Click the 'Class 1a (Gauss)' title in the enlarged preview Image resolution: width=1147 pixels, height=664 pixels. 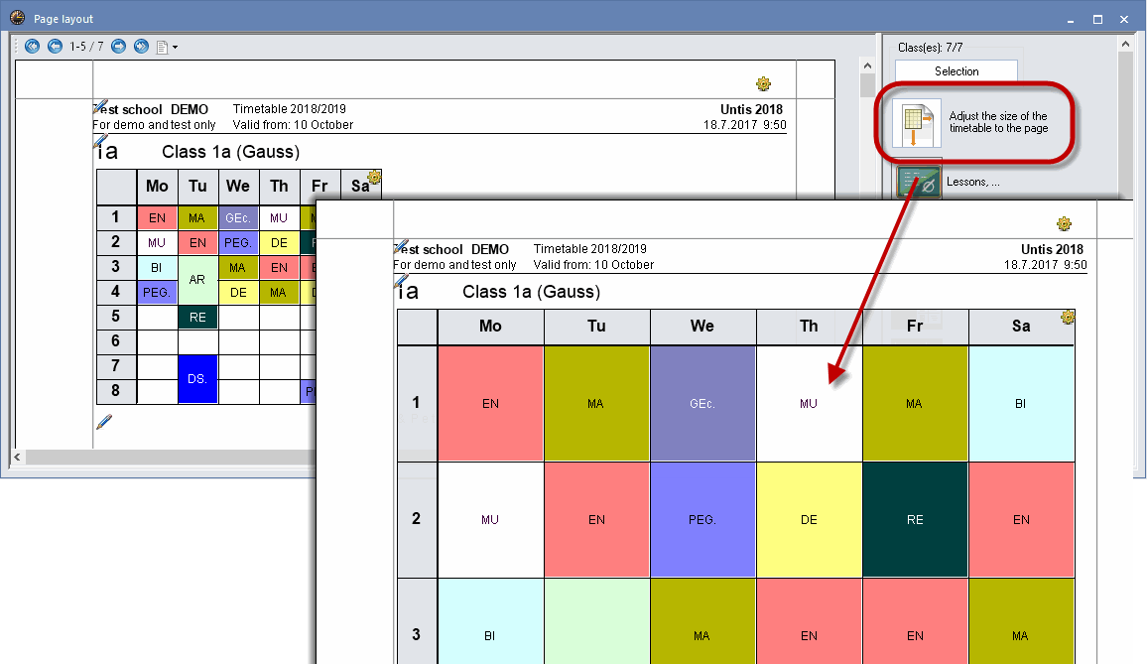point(531,292)
